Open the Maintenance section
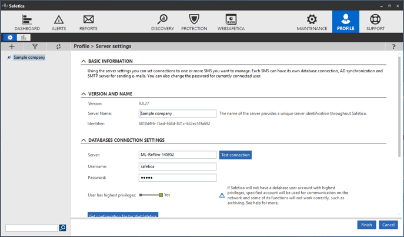 tap(312, 22)
